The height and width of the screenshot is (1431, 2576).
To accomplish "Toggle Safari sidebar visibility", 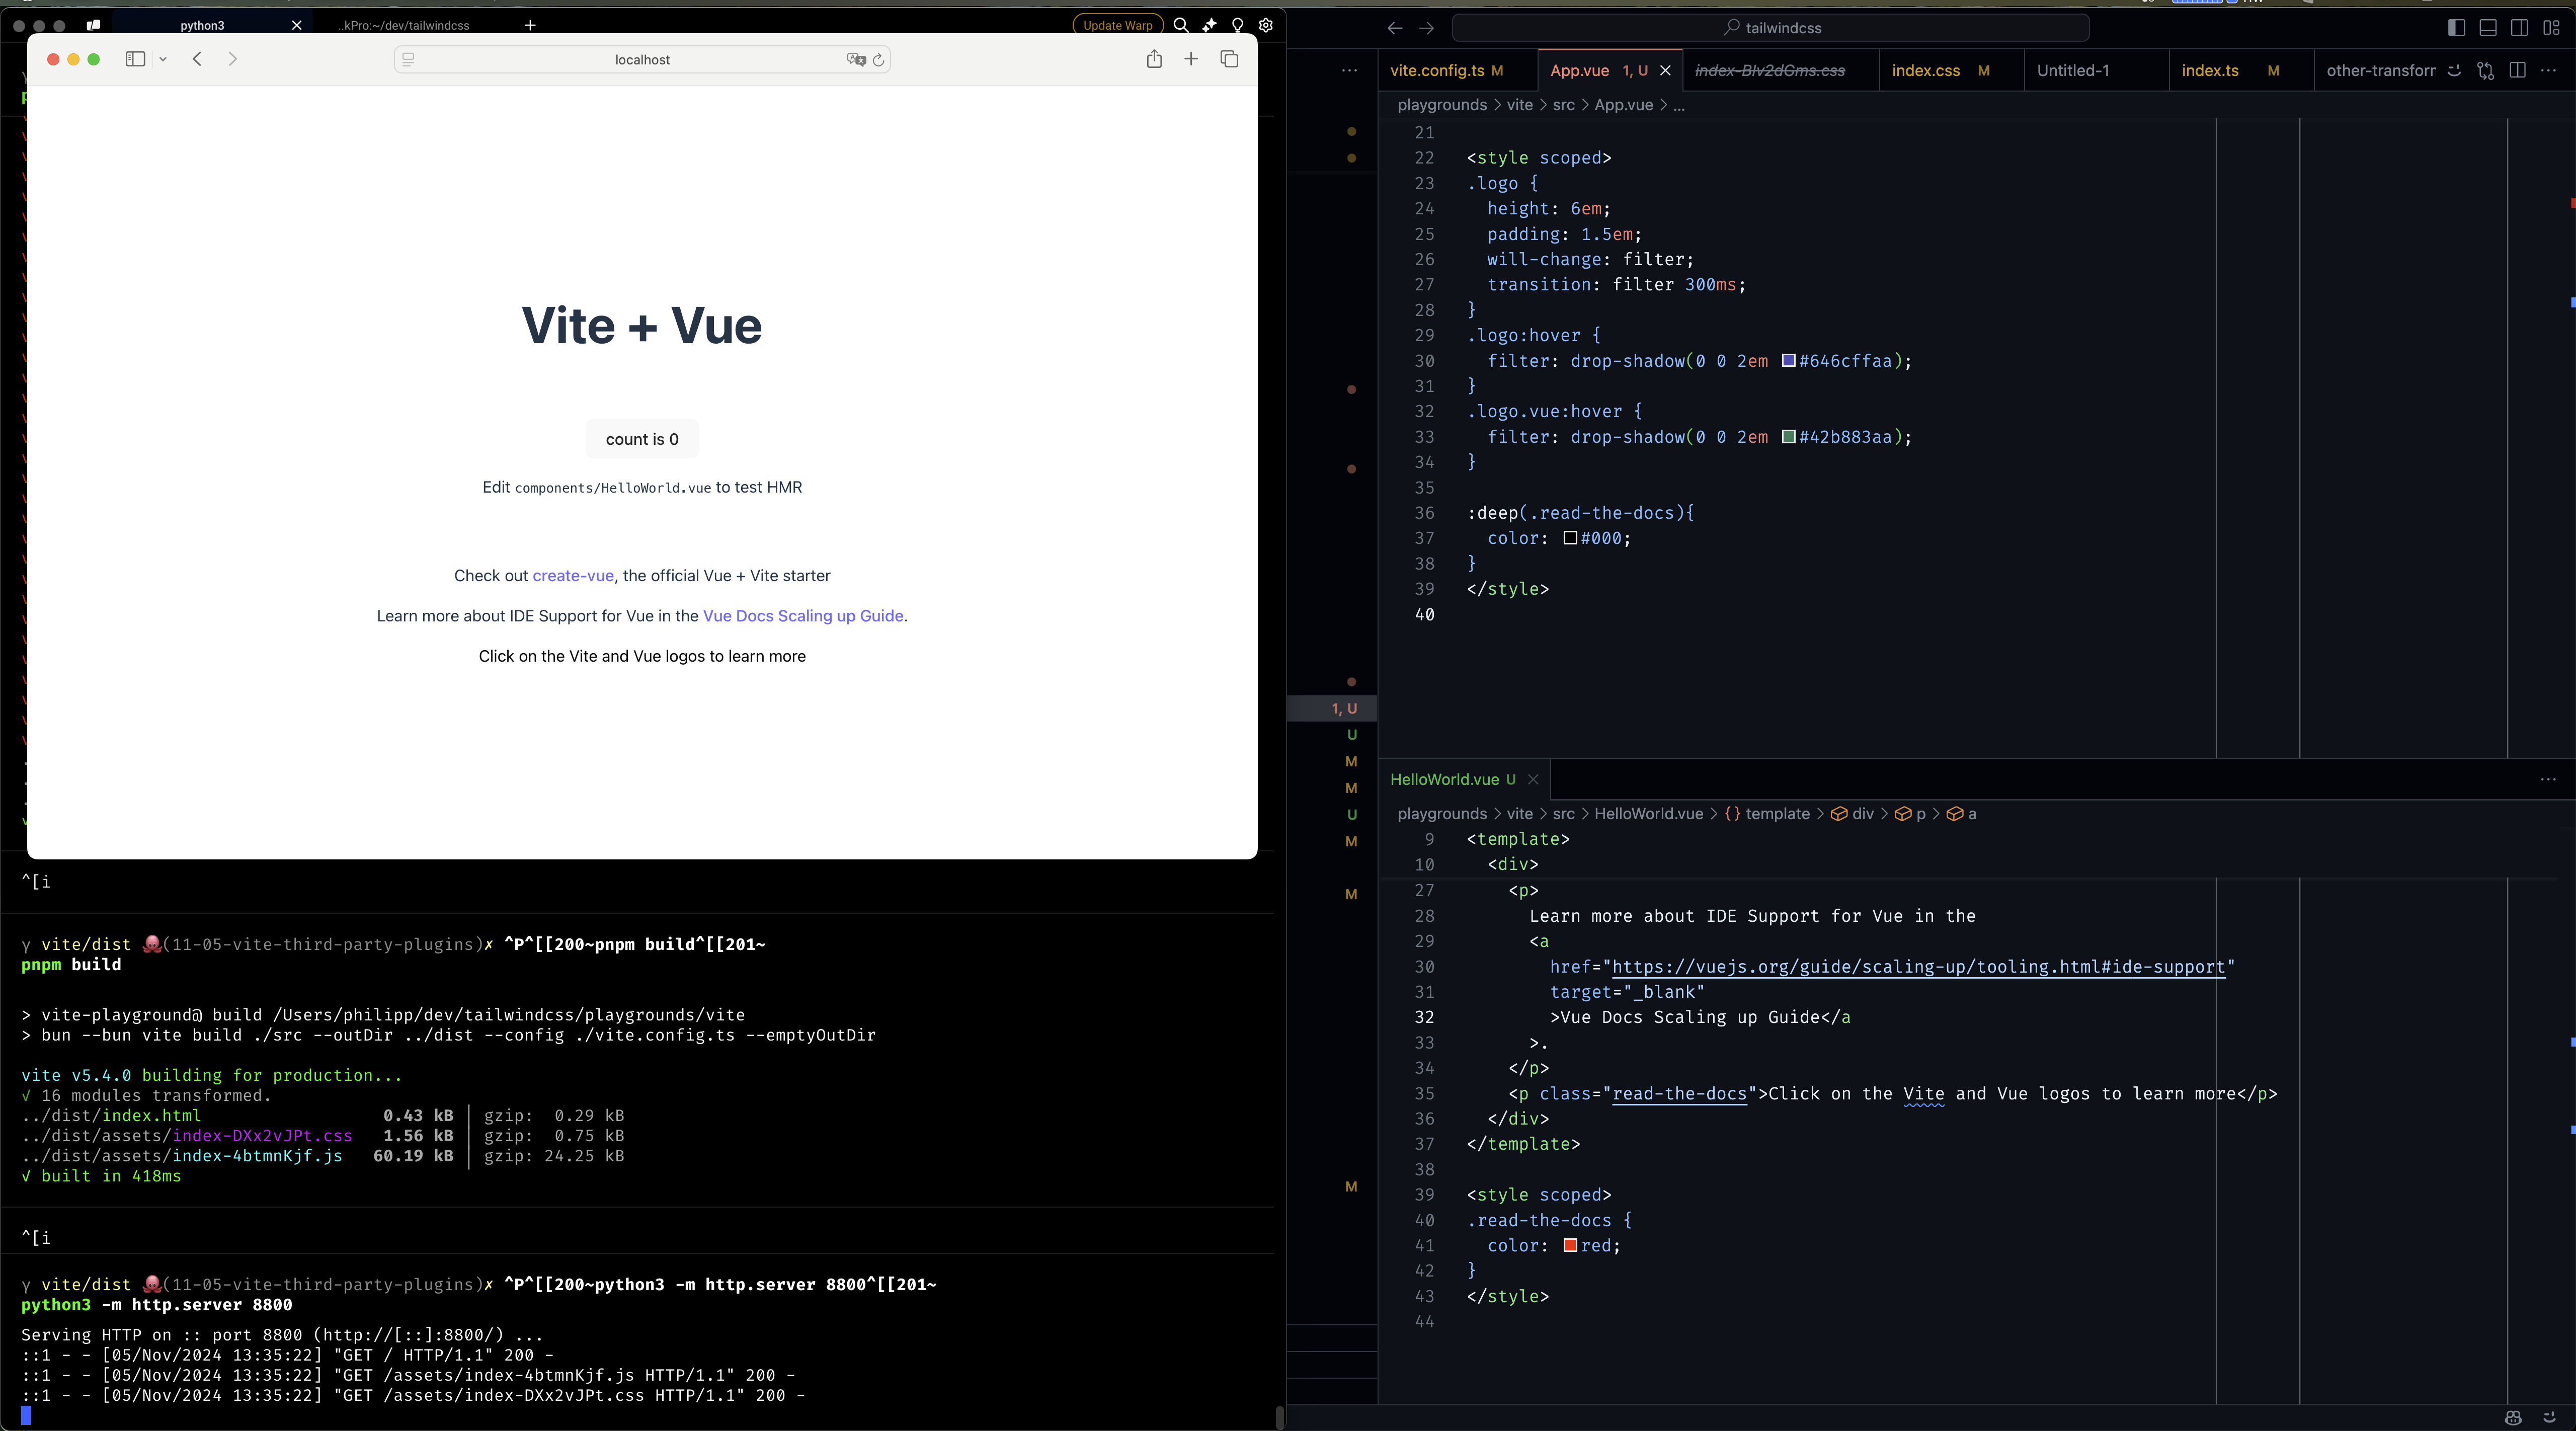I will click(135, 59).
